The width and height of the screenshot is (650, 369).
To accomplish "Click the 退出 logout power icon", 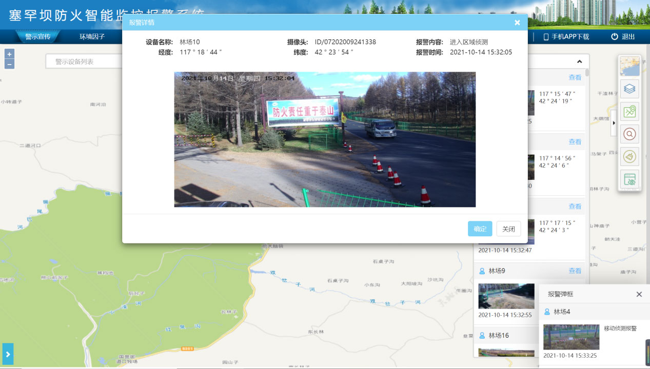I will pos(615,36).
